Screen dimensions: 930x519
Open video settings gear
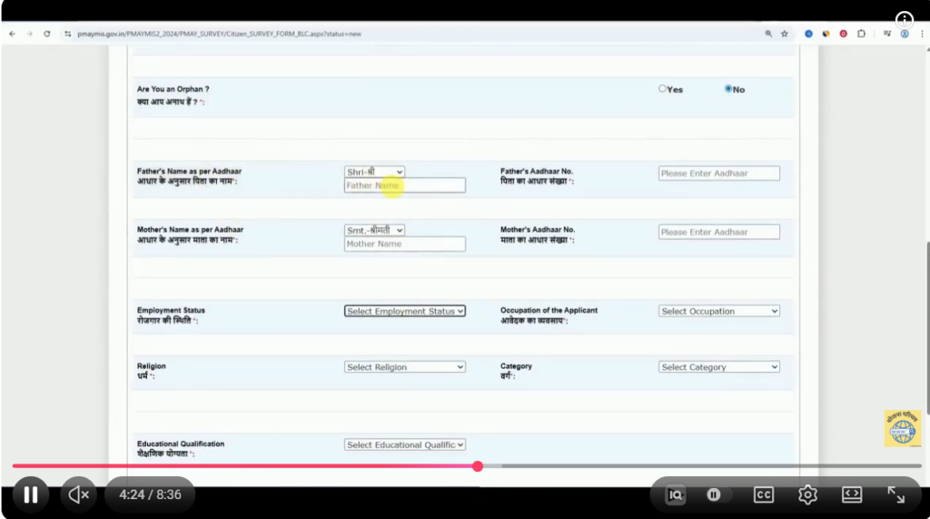807,494
